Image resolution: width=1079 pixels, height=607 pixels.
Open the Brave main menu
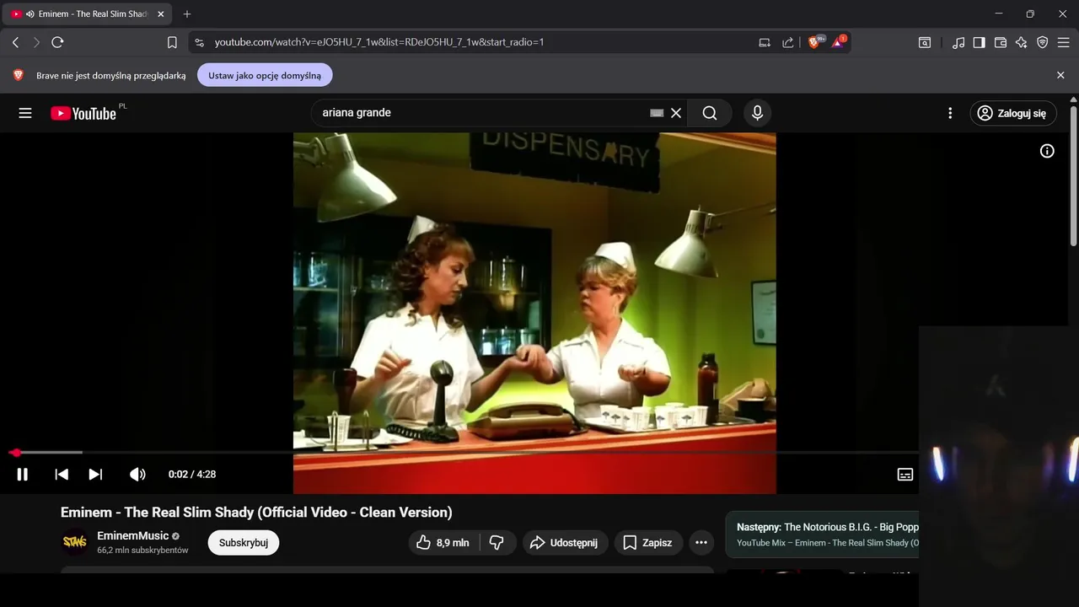pyautogui.click(x=1064, y=42)
